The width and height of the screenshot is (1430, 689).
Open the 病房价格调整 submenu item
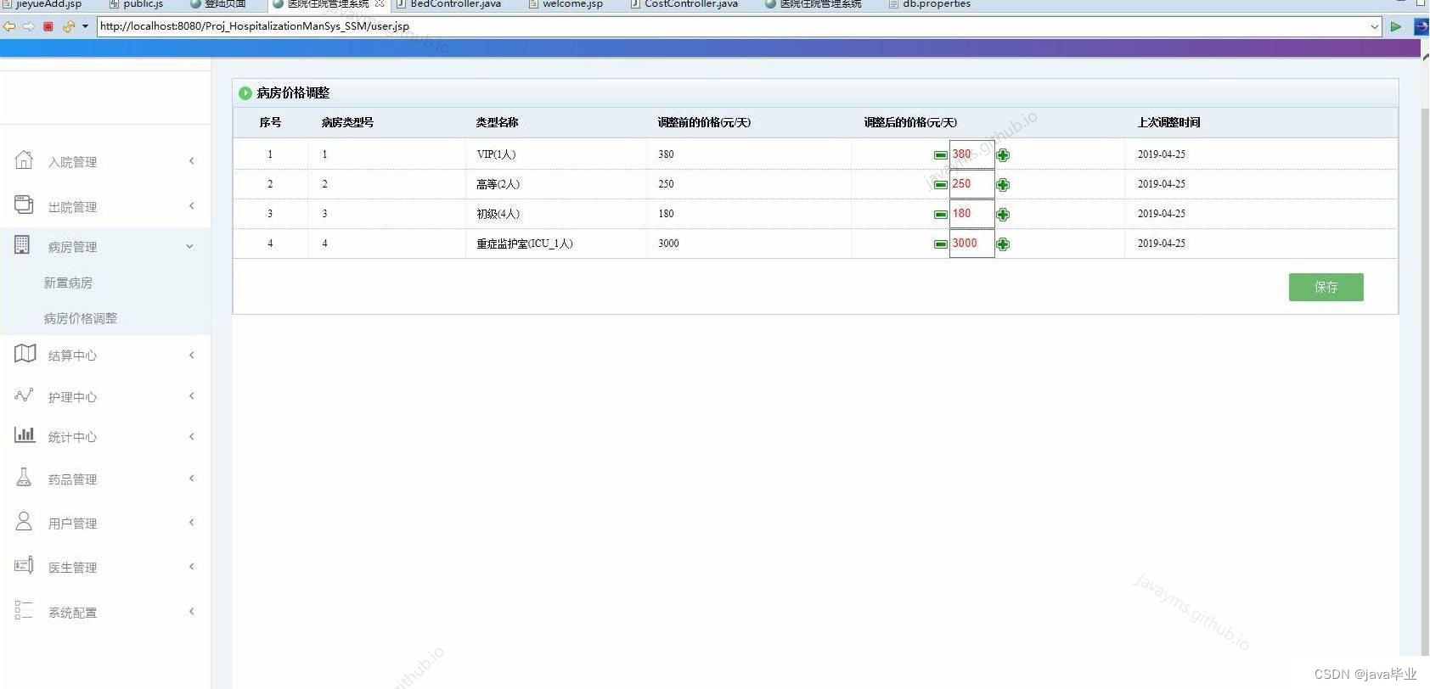(x=81, y=318)
